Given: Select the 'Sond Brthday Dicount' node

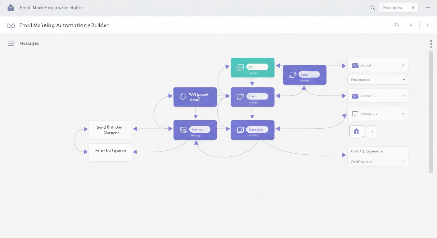Looking at the screenshot, I should (110, 130).
